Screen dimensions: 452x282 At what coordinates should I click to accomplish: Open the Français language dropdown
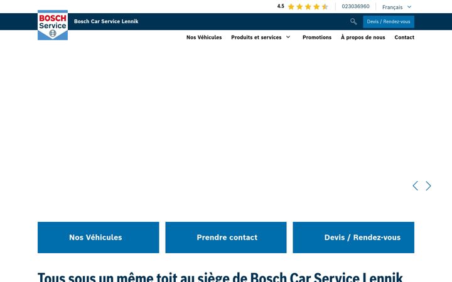tap(397, 7)
